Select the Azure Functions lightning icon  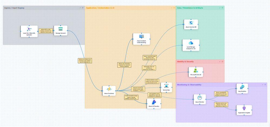point(109,89)
